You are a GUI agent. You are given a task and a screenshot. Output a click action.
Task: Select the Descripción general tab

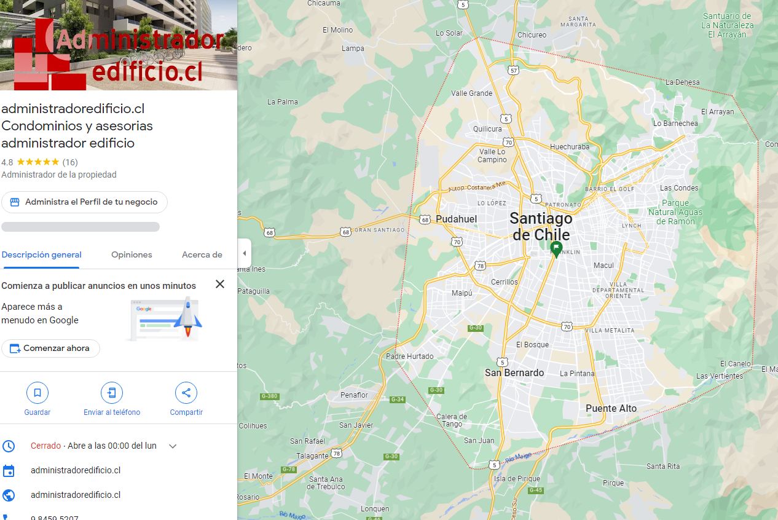(41, 254)
